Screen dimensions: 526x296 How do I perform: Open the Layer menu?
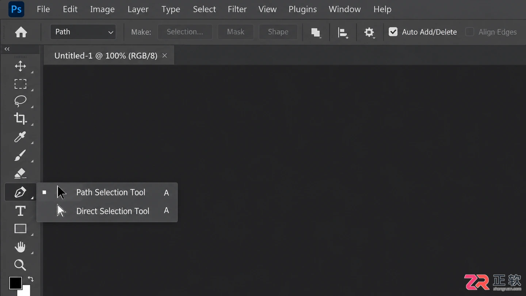[x=138, y=9]
